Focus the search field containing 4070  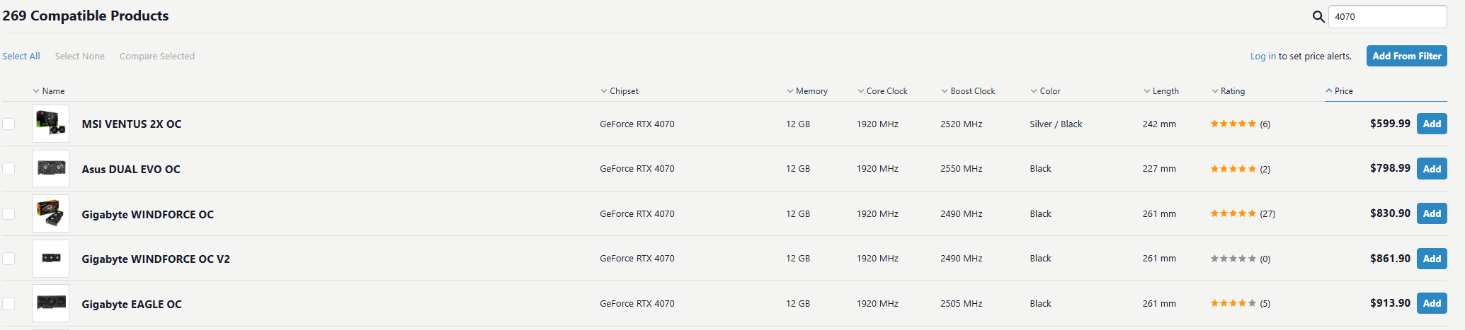(x=1386, y=16)
